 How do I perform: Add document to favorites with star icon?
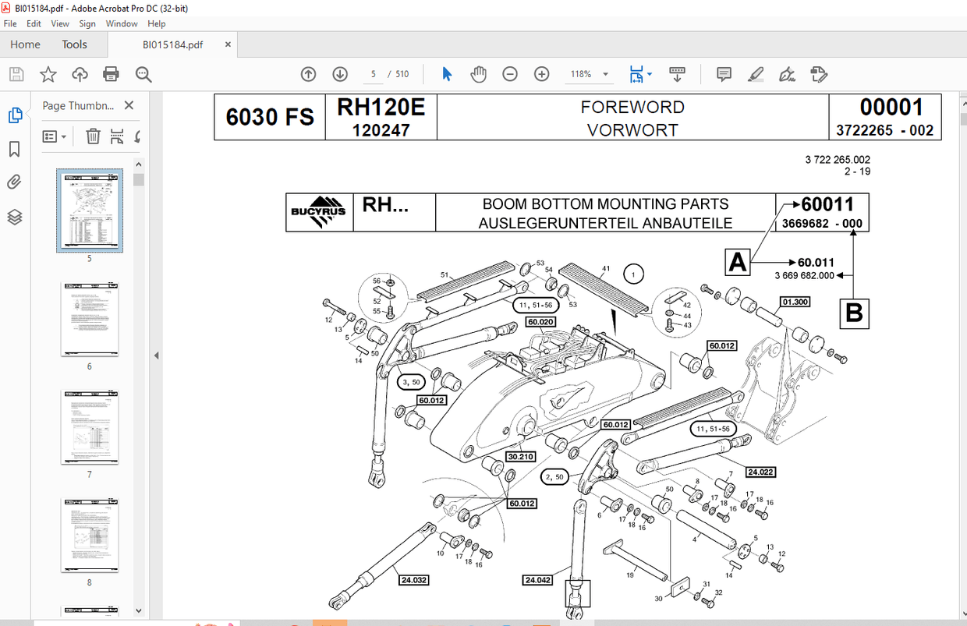click(48, 73)
